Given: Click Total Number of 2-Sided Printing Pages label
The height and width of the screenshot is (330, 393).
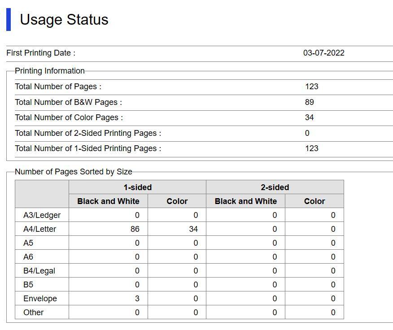Looking at the screenshot, I should 88,133.
